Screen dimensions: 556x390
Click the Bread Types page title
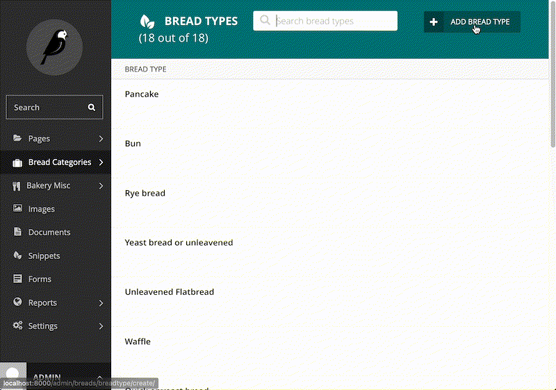coord(201,22)
